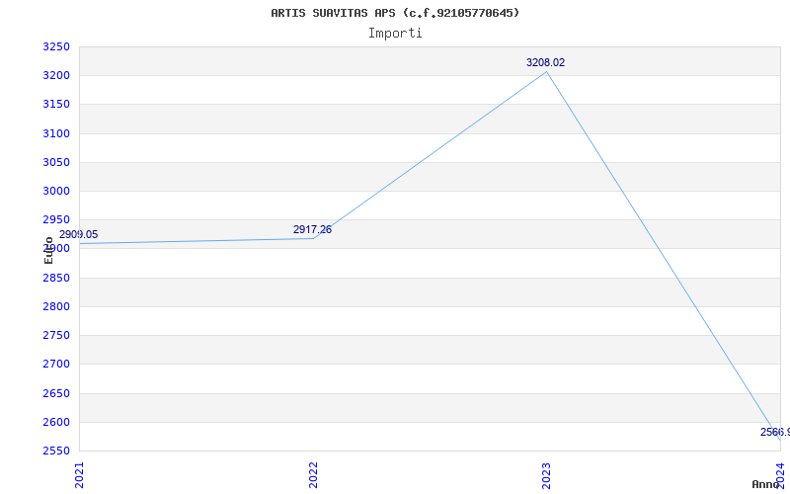
Task: Click the 2600 y-axis tick label
Action: (x=55, y=422)
